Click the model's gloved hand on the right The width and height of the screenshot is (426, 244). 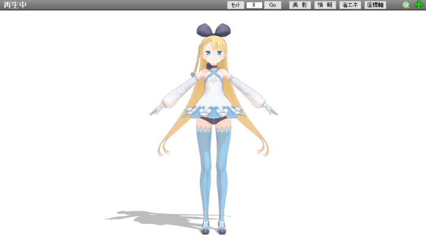(x=271, y=110)
